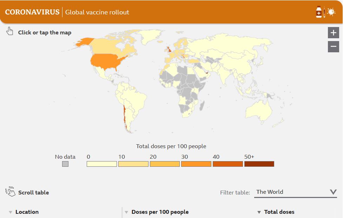The image size is (343, 218).
Task: Click the chevron arrow of The World filter
Action: (x=333, y=192)
